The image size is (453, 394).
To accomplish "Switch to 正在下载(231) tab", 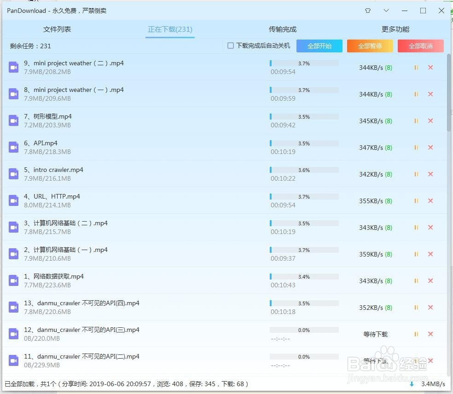I will [170, 29].
